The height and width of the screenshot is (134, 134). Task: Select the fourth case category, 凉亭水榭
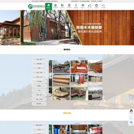click(x=39, y=73)
